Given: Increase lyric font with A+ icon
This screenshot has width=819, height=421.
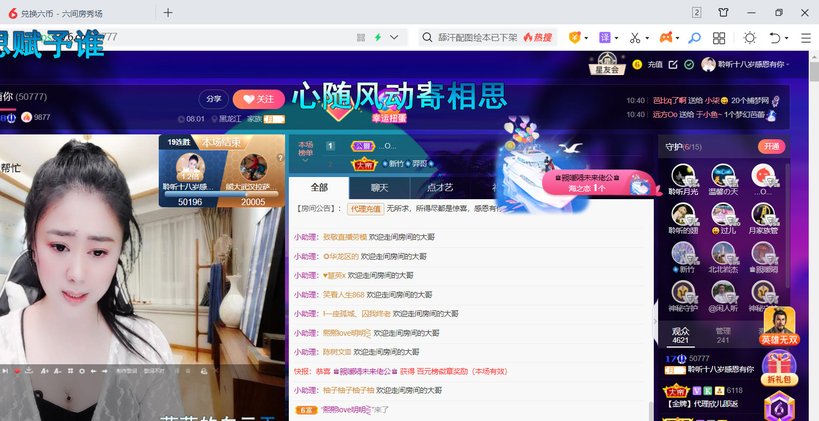Looking at the screenshot, I should click(45, 371).
